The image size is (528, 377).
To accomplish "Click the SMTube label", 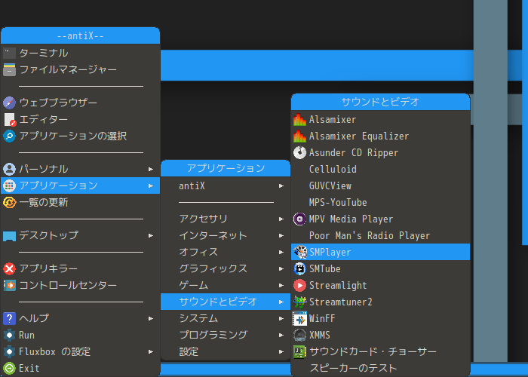I will point(325,268).
